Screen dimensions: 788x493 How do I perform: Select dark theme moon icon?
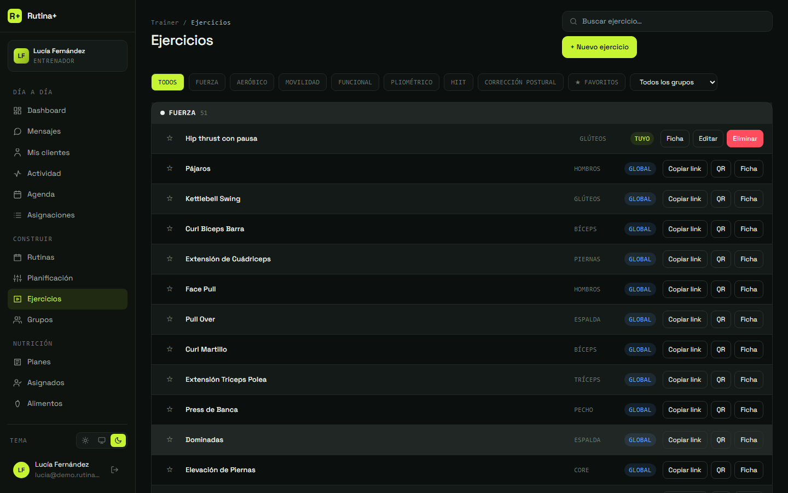(118, 440)
